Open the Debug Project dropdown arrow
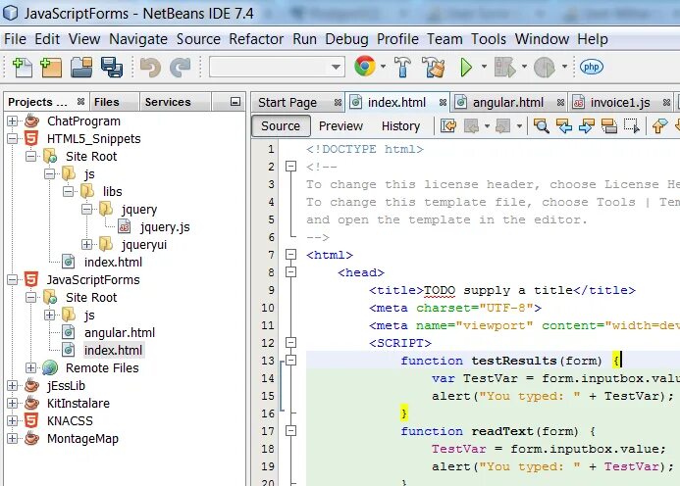Viewport: 680px width, 486px height. click(x=524, y=67)
